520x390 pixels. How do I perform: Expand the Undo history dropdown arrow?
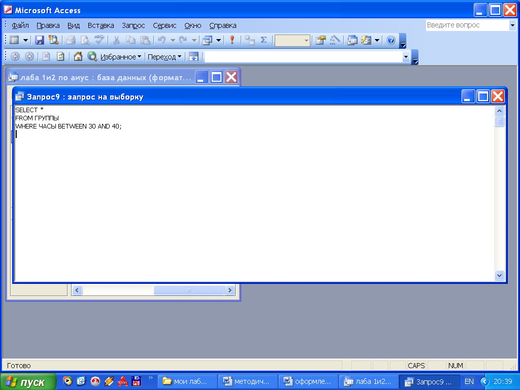pos(173,41)
